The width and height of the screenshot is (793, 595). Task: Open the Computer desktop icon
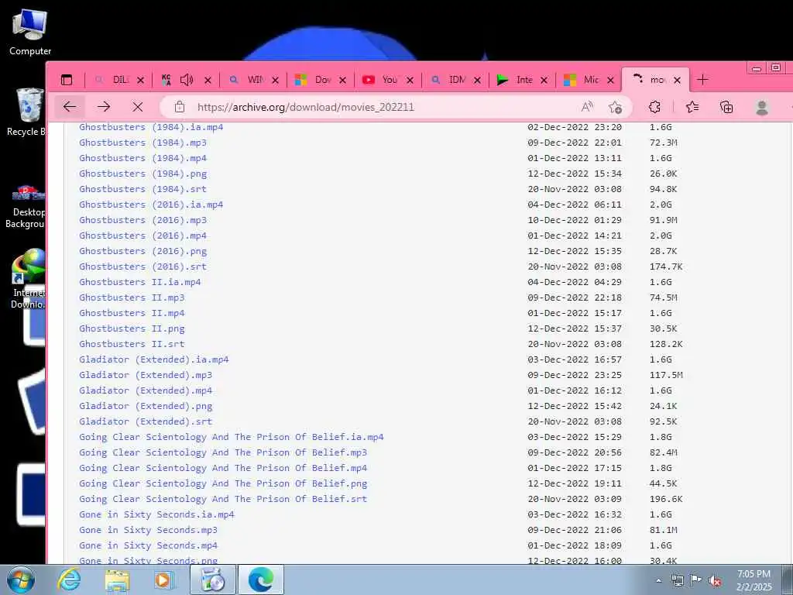(30, 33)
